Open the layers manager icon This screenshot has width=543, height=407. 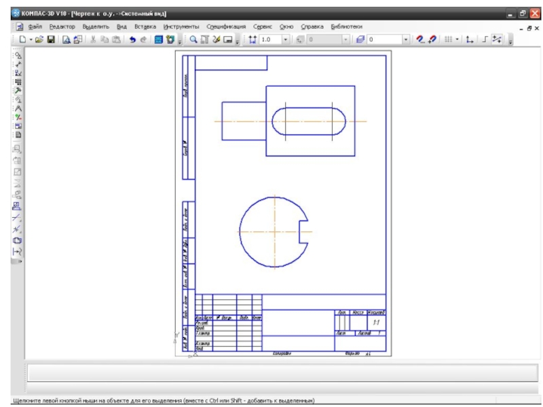(x=360, y=40)
